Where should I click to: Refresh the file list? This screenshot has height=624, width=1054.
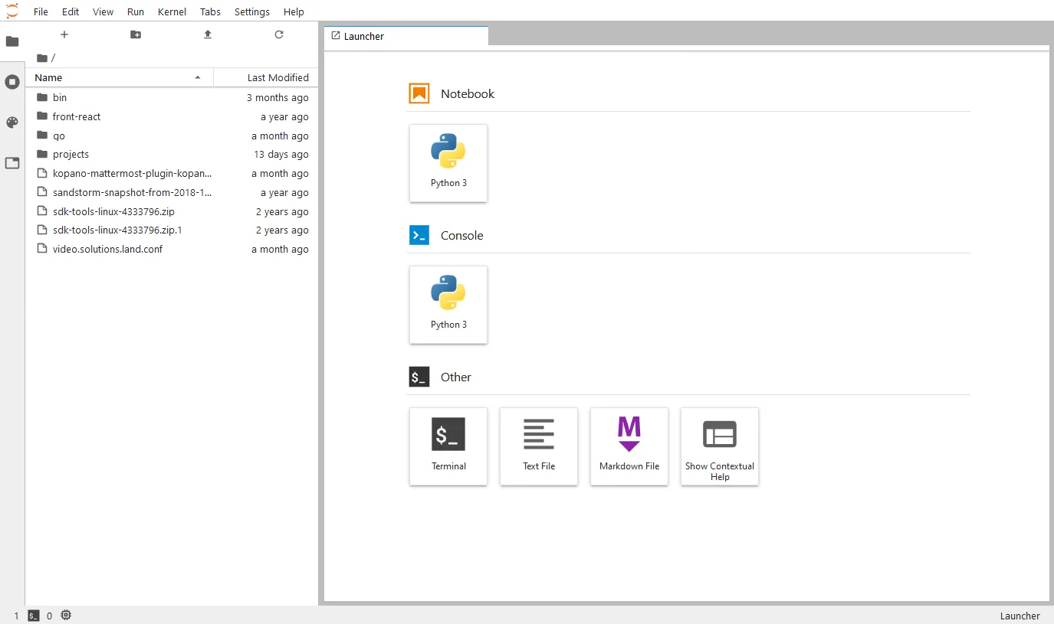279,34
